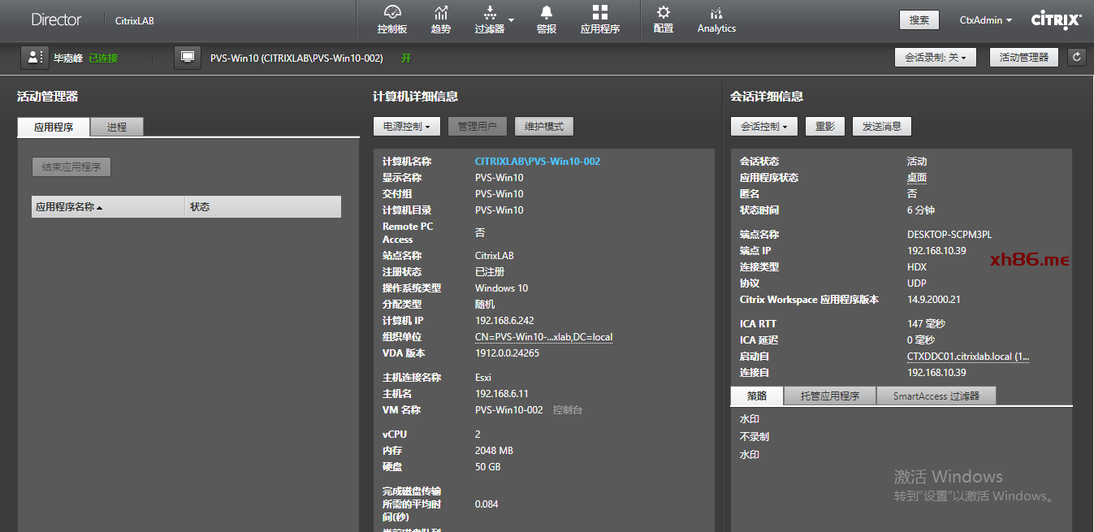Switch to the 进程 tab
Viewport: 1094px width, 532px height.
117,128
